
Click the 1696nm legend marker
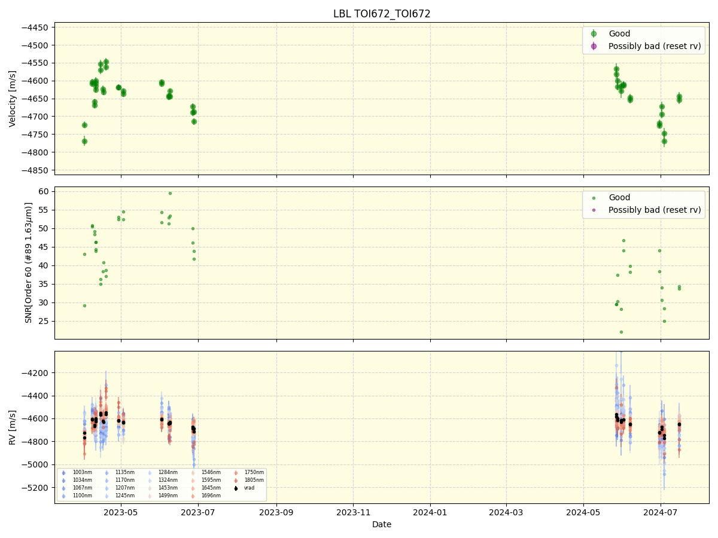[x=193, y=496]
